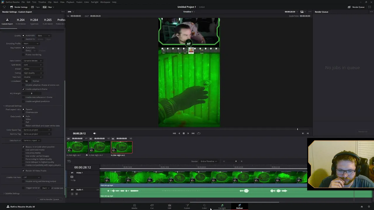The width and height of the screenshot is (374, 210).
Task: Play the timeline forward
Action: (x=188, y=133)
